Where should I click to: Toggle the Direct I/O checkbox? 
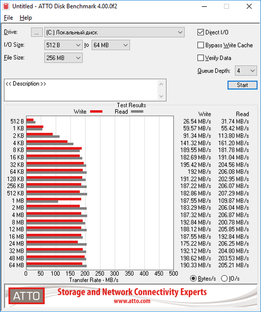click(x=200, y=32)
